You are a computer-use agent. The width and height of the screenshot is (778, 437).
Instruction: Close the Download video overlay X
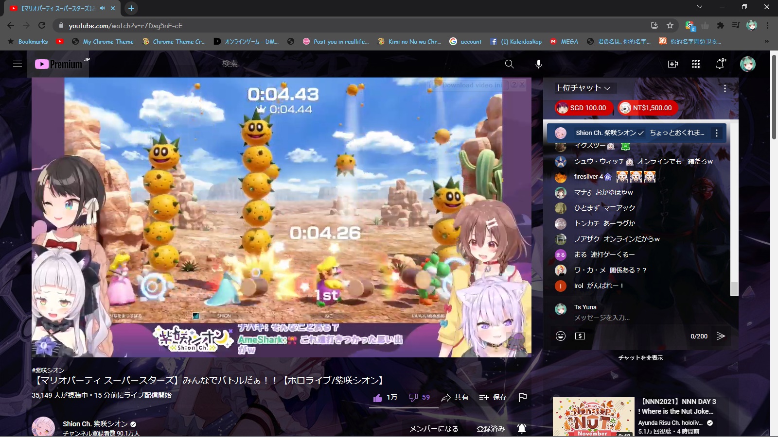tap(522, 85)
